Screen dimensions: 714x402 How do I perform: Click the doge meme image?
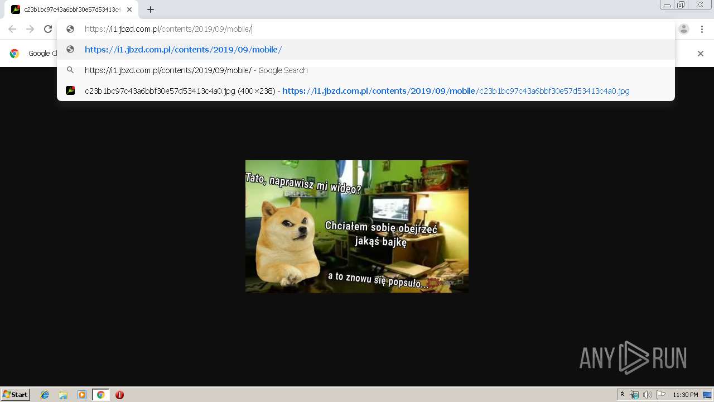pyautogui.click(x=357, y=227)
